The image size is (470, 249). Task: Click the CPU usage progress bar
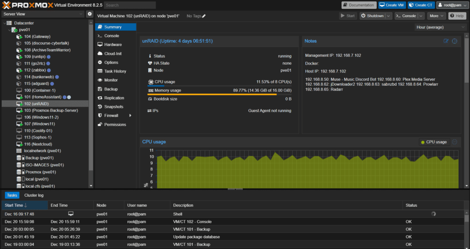219,86
